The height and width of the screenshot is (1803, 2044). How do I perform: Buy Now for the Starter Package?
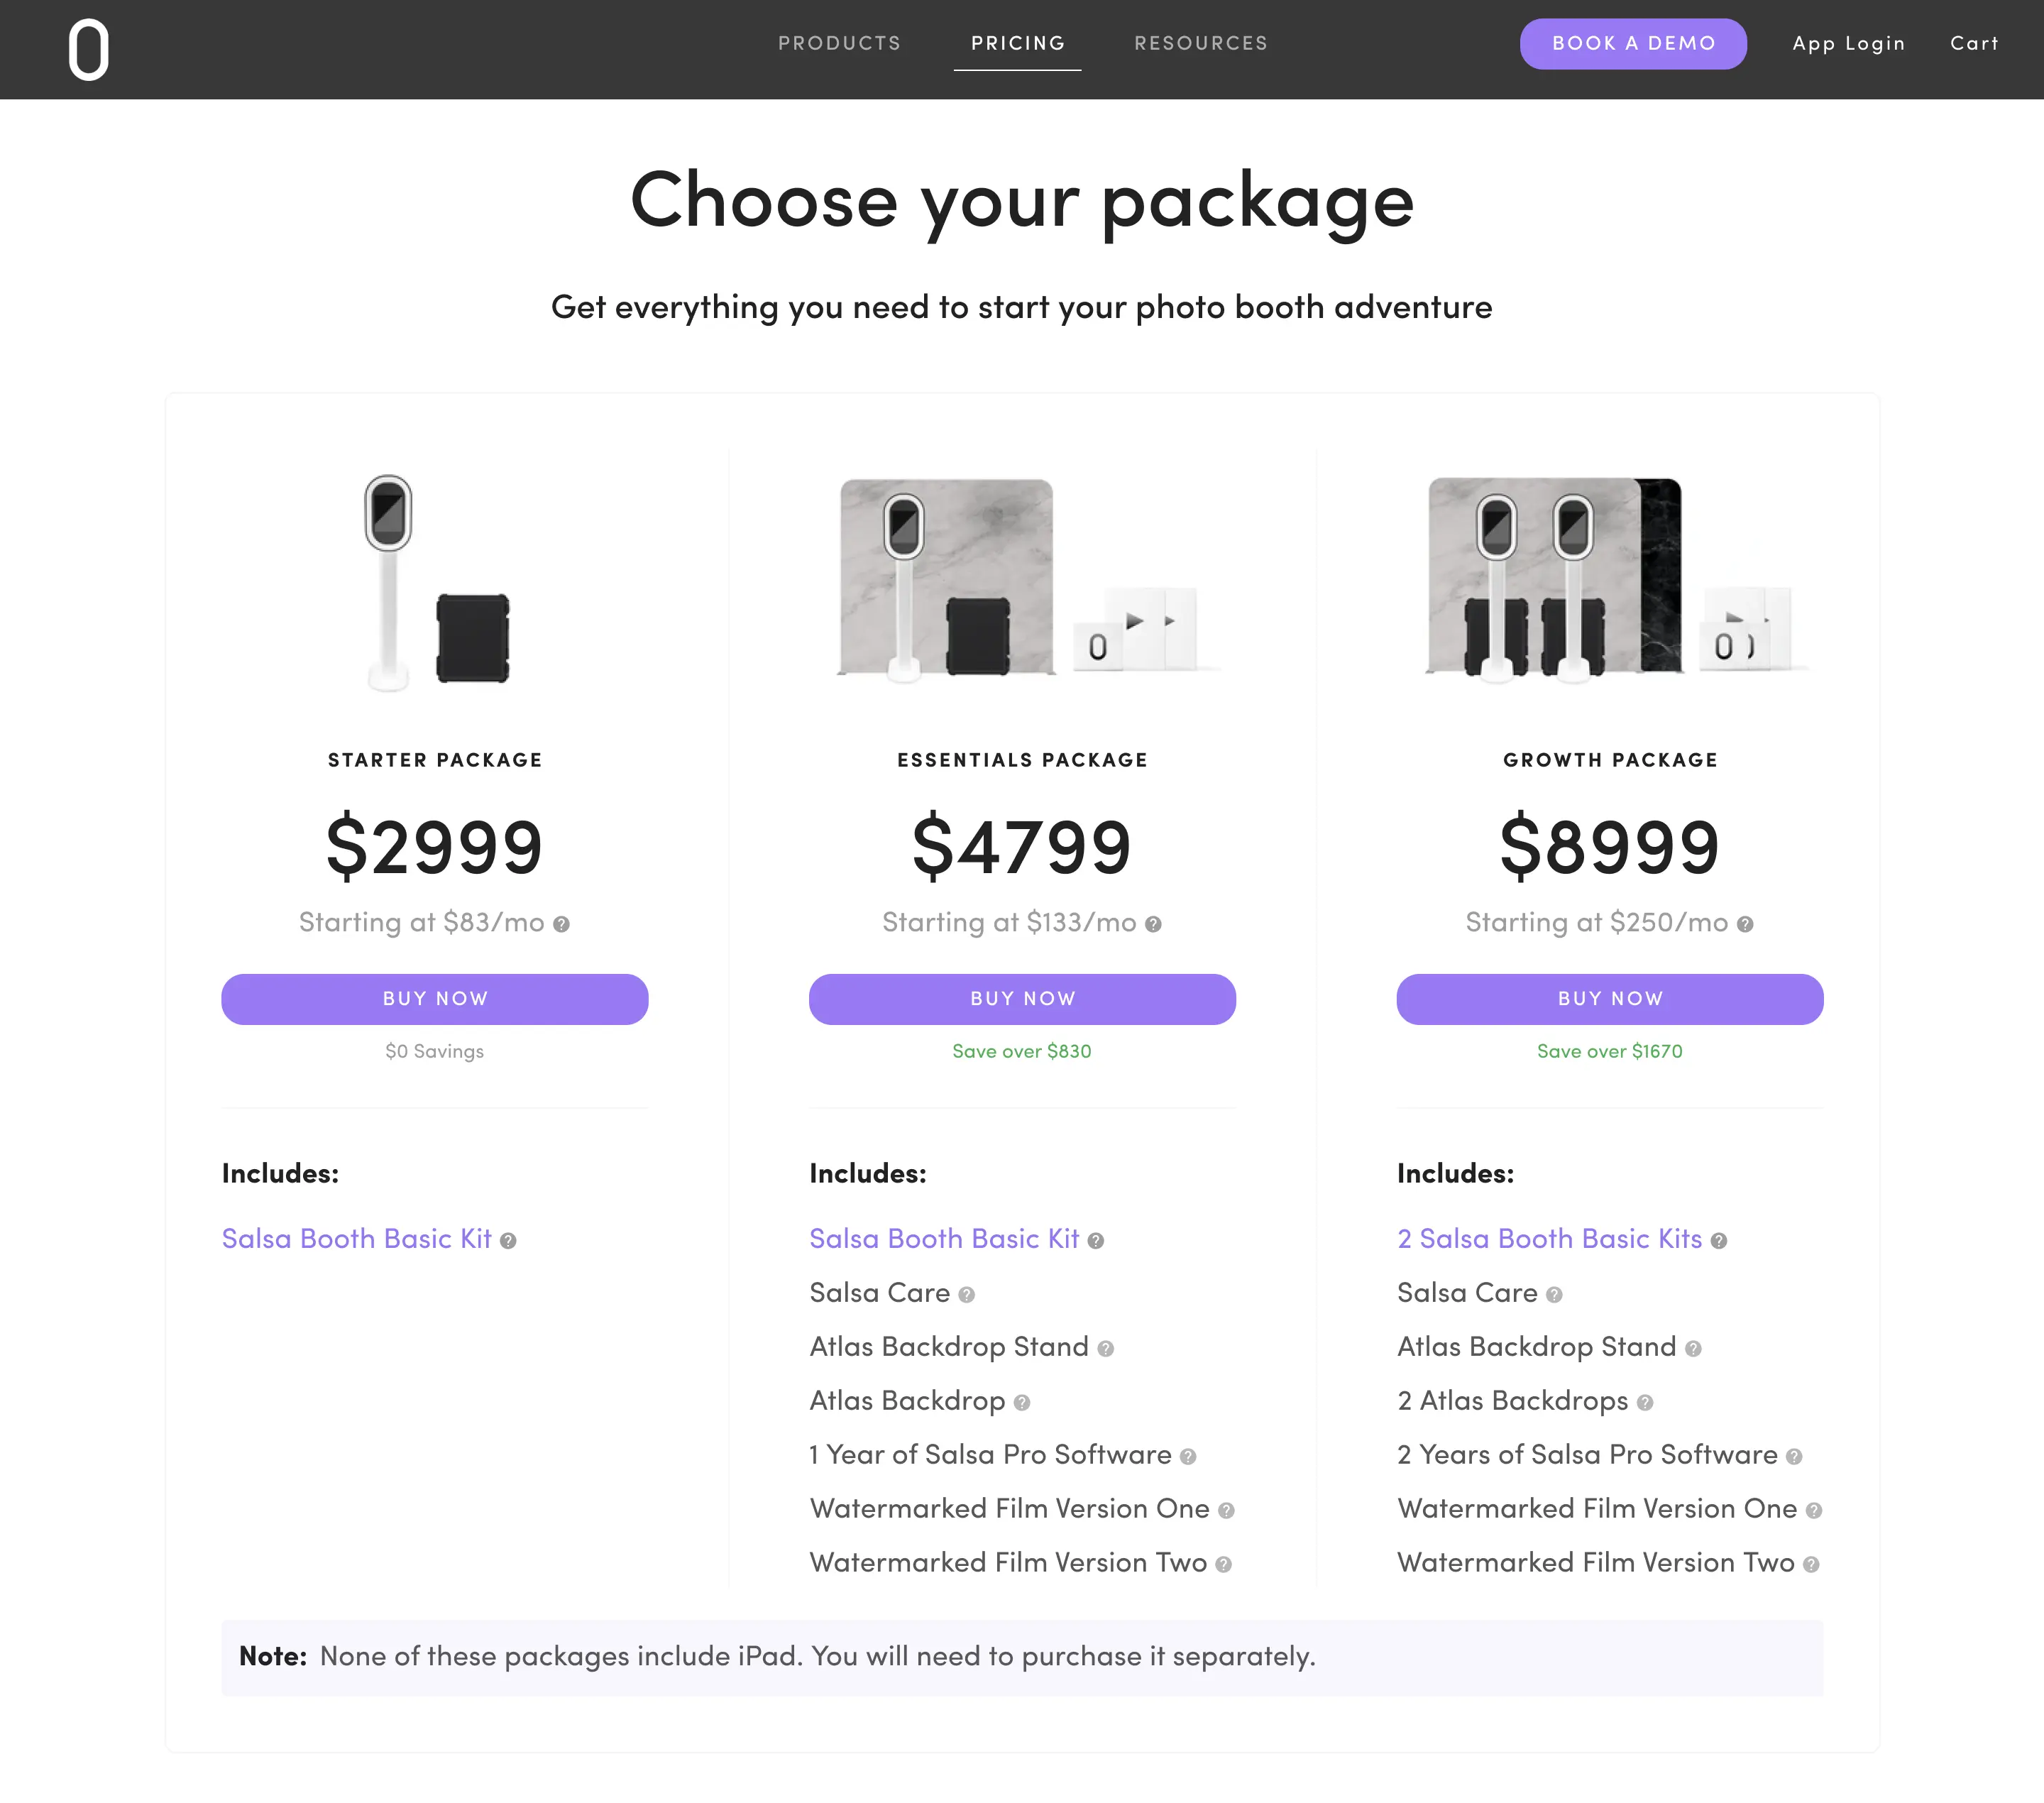(434, 998)
